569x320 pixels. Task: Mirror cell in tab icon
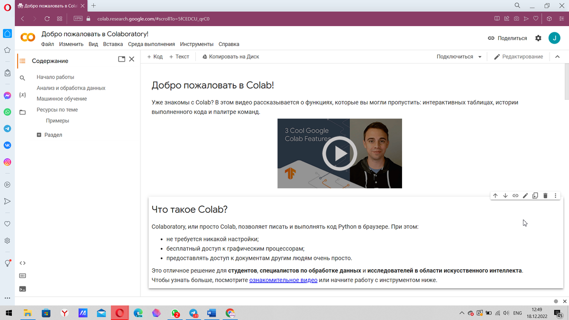[535, 195]
